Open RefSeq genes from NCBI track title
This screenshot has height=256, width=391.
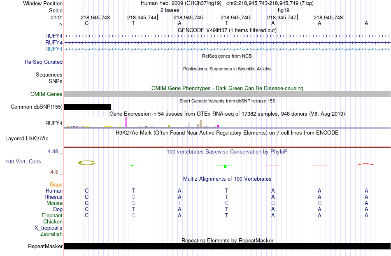227,56
